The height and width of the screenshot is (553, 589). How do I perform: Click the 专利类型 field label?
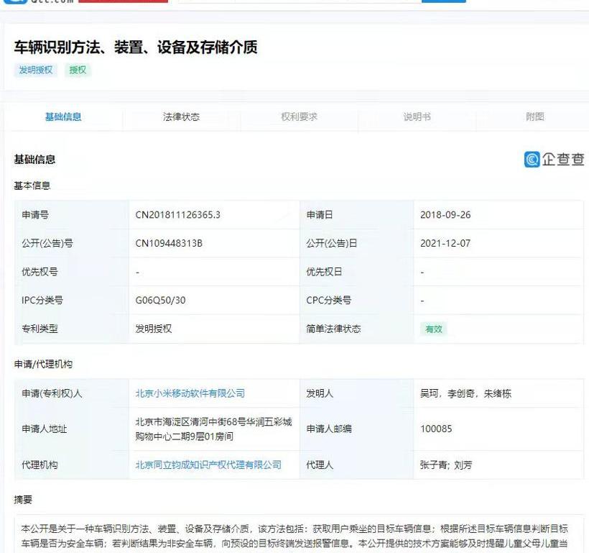(x=40, y=329)
